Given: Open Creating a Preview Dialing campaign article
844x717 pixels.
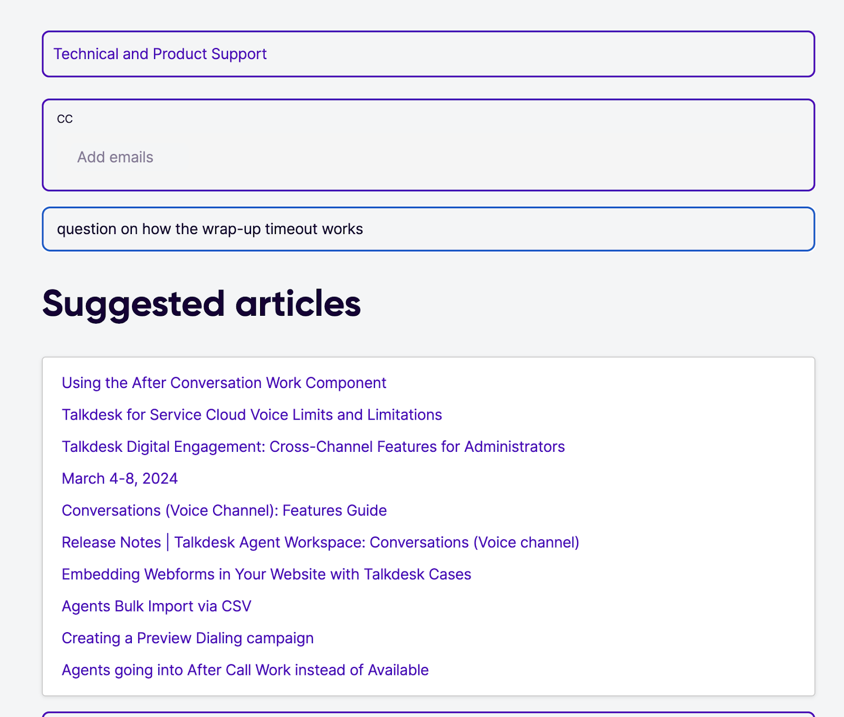Looking at the screenshot, I should [187, 638].
